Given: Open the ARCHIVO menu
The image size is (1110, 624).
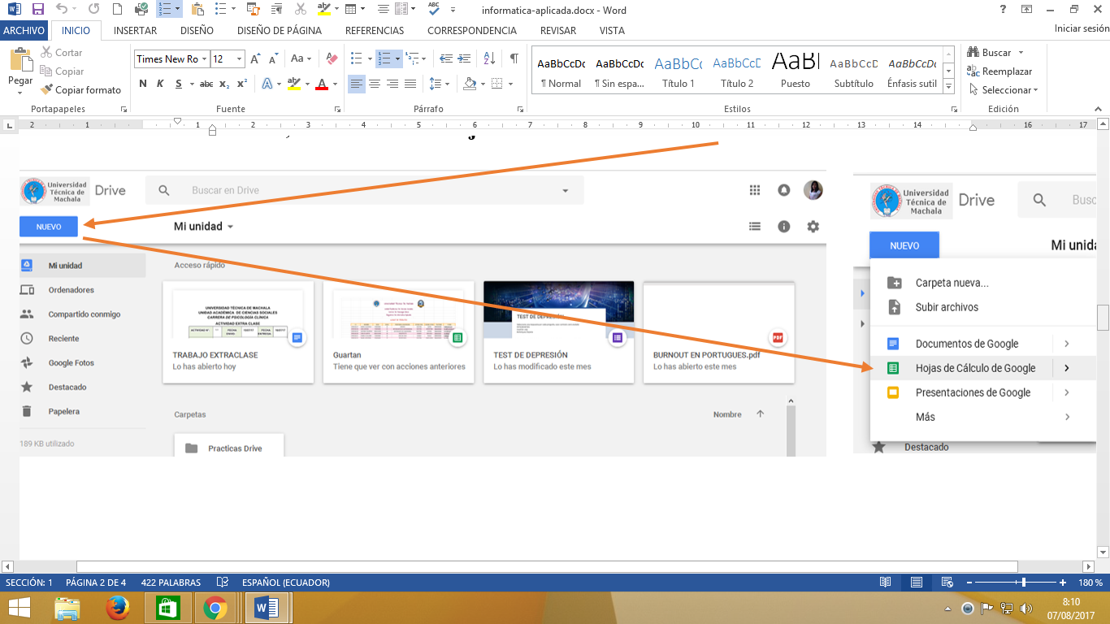Looking at the screenshot, I should (24, 30).
